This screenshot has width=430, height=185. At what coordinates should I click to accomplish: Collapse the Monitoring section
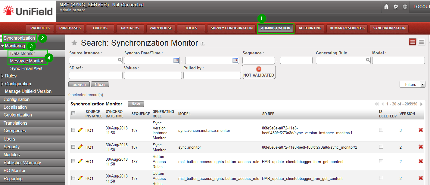pyautogui.click(x=2, y=46)
